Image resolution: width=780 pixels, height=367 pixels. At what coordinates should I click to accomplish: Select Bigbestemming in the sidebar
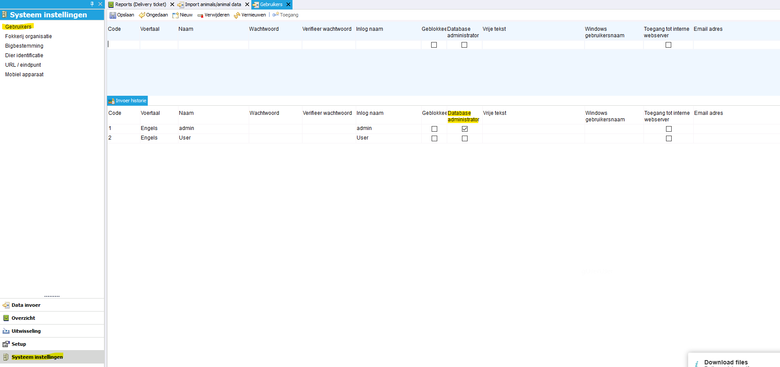coord(24,46)
